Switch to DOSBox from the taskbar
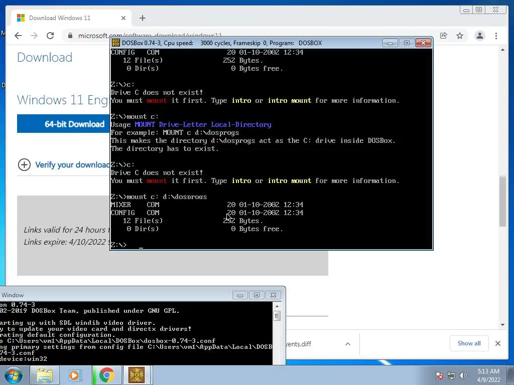514x385 pixels. [137, 375]
